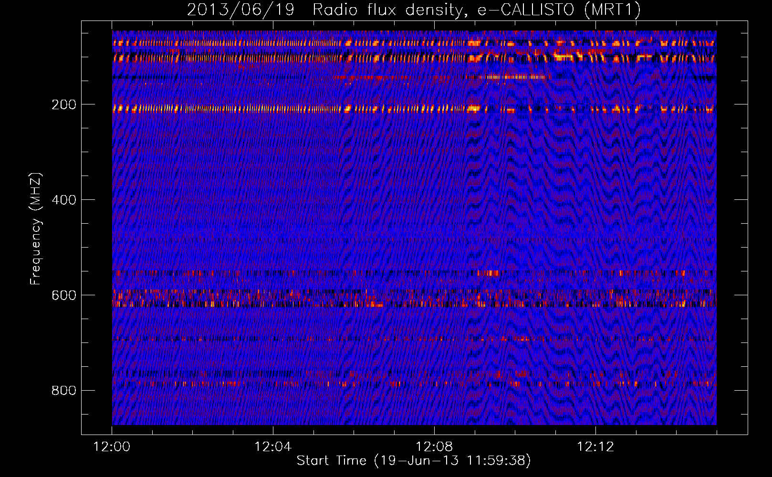The image size is (772, 477).
Task: Click the 200 frequency tick label
Action: click(x=64, y=104)
